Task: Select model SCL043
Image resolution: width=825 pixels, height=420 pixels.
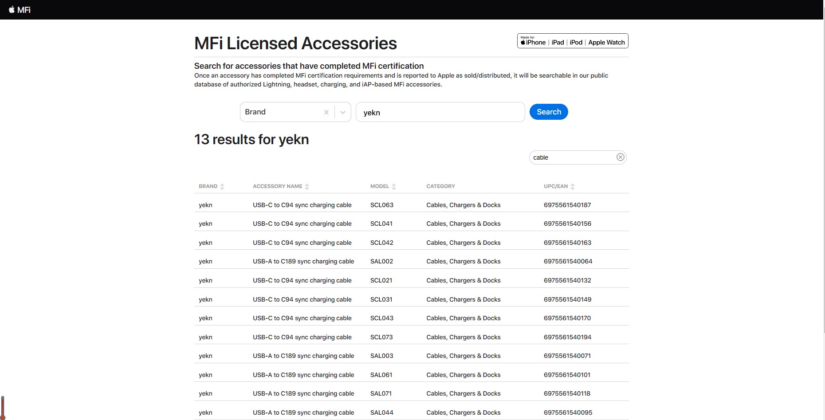Action: pos(382,318)
